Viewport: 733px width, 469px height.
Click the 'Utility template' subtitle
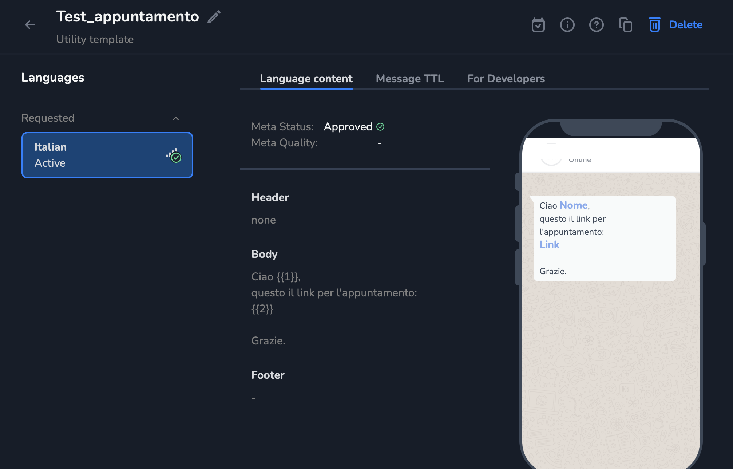point(95,39)
